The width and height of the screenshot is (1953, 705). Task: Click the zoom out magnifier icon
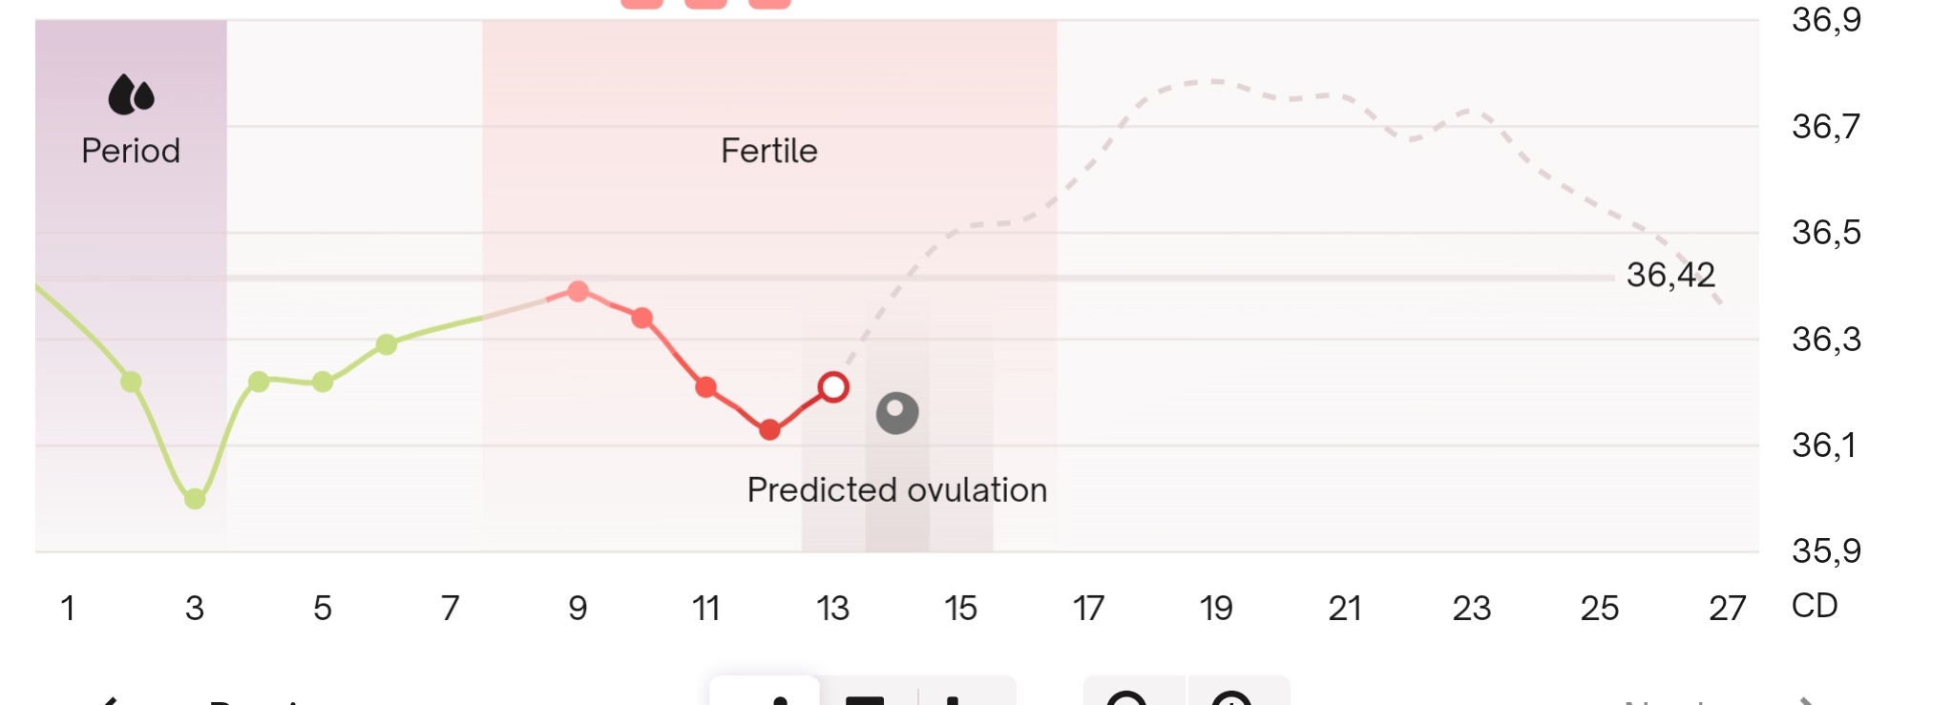pos(1127,699)
